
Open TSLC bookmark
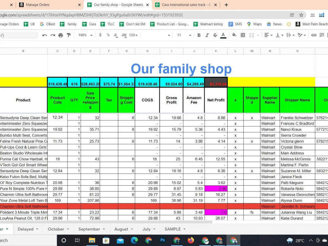click(108, 24)
